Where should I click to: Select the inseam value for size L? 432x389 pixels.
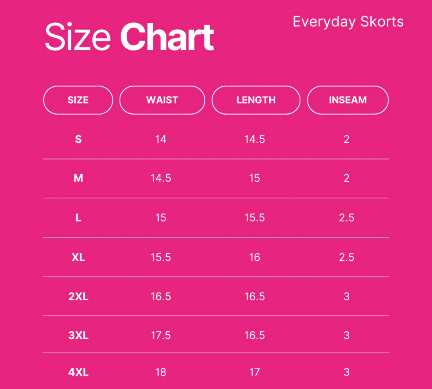coord(347,218)
